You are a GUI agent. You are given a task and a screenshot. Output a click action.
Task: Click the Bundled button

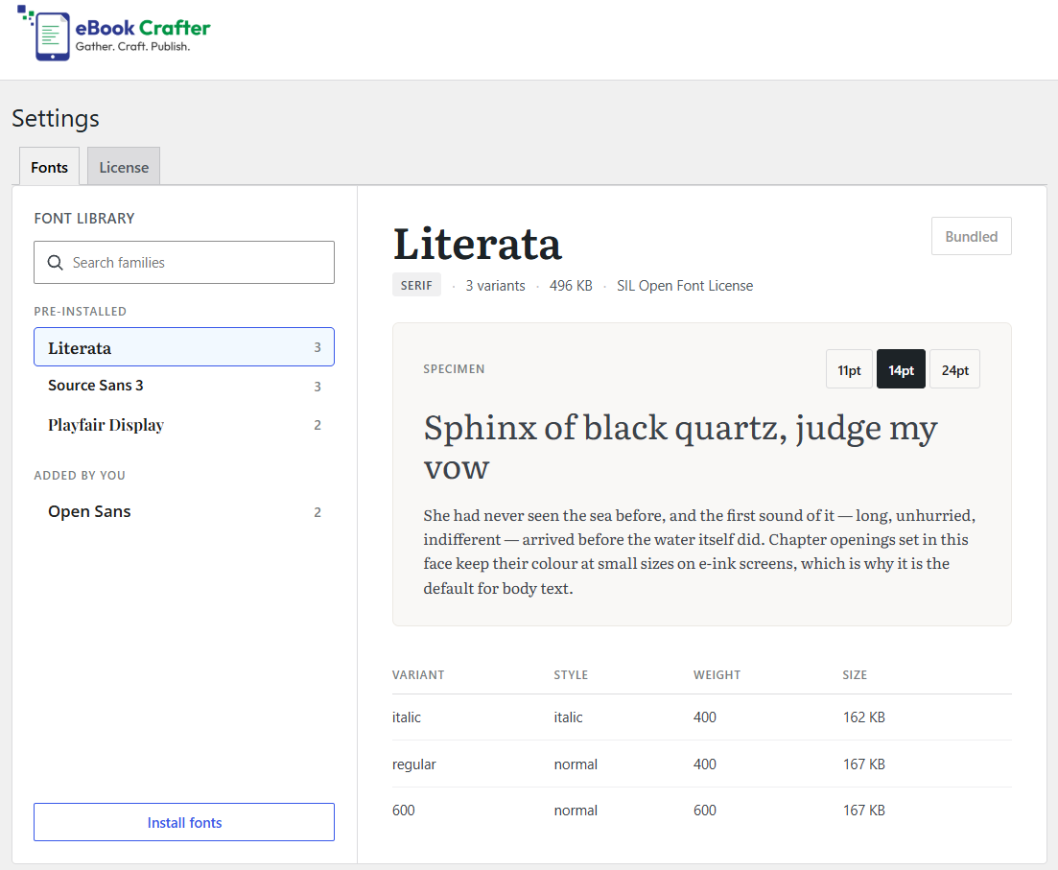point(971,236)
